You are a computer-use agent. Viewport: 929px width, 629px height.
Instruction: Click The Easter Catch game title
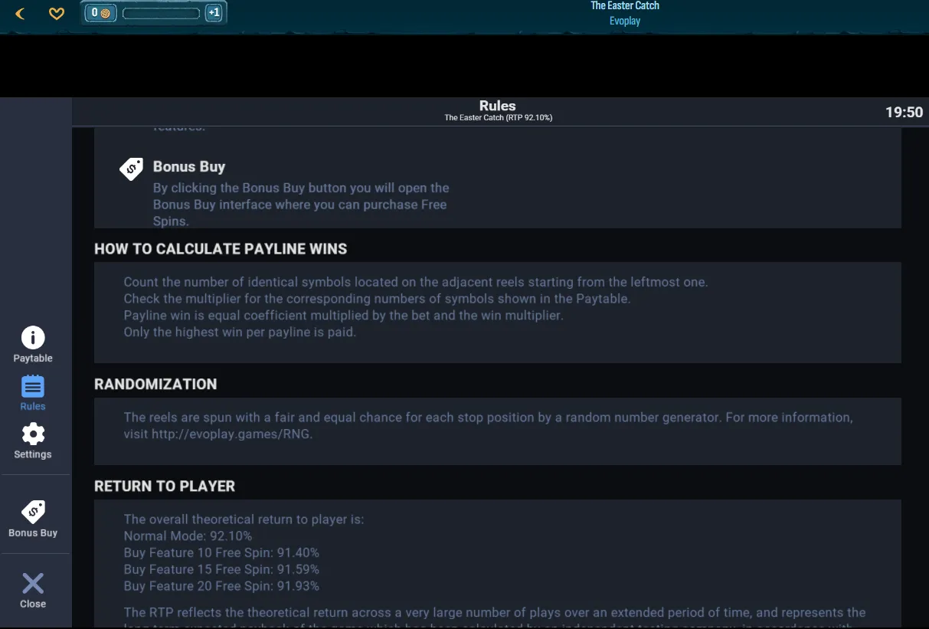(625, 5)
